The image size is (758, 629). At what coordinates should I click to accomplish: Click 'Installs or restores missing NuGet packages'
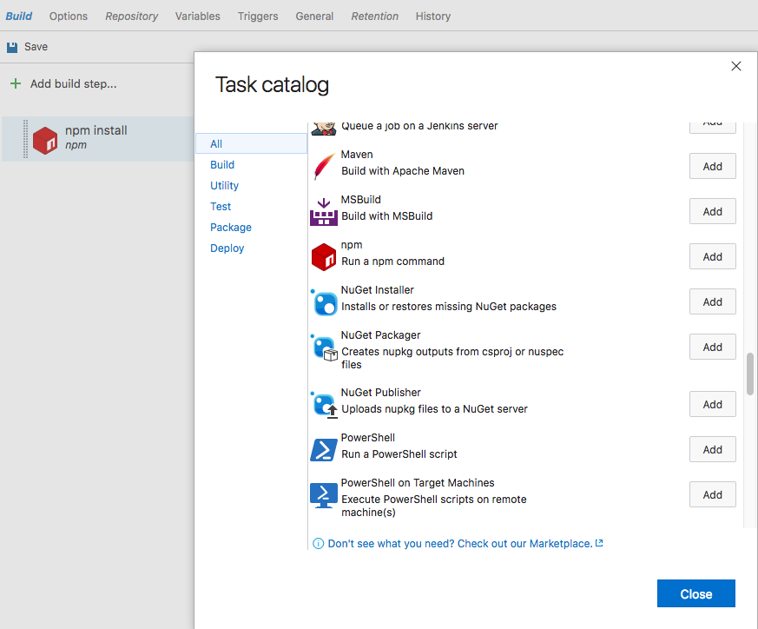(449, 307)
